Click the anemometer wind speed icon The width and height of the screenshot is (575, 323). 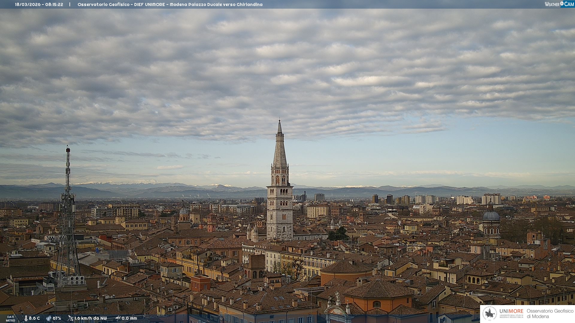(x=70, y=318)
